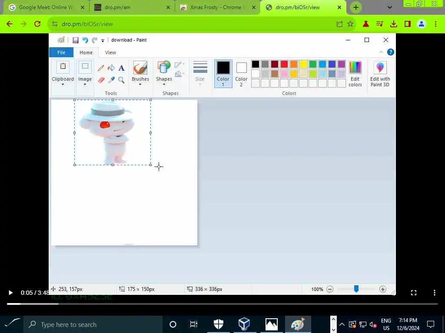Switch to the Home ribbon tab
The width and height of the screenshot is (445, 333).
[86, 52]
